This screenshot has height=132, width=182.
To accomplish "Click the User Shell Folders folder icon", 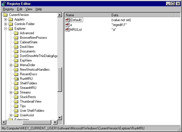I will pyautogui.click(x=16, y=111).
